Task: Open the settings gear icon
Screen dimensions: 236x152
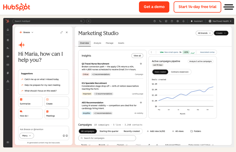Action: click(x=178, y=21)
